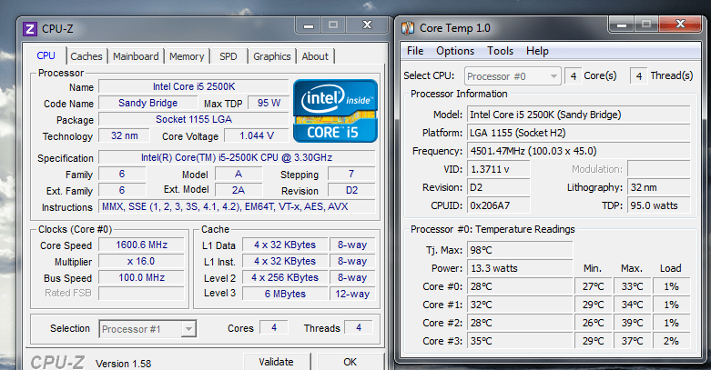Screen dimensions: 711x370
Task: Click the Bus Speed value 100.0 MHz
Action: click(x=141, y=277)
